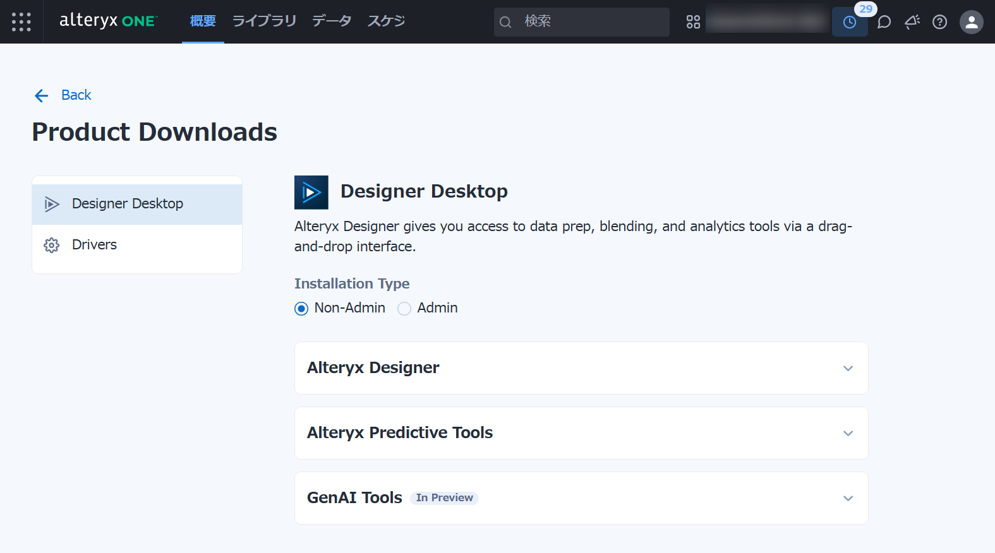The width and height of the screenshot is (995, 553).
Task: Open the app launcher grid icon
Action: pos(21,21)
